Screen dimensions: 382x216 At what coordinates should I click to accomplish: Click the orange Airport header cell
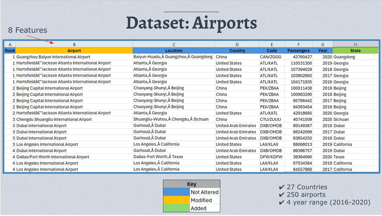74,51
